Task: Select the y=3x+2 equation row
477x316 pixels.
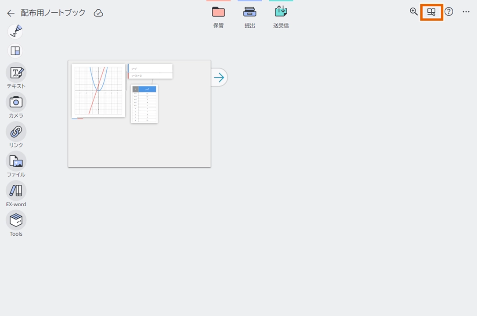Action: pos(150,75)
